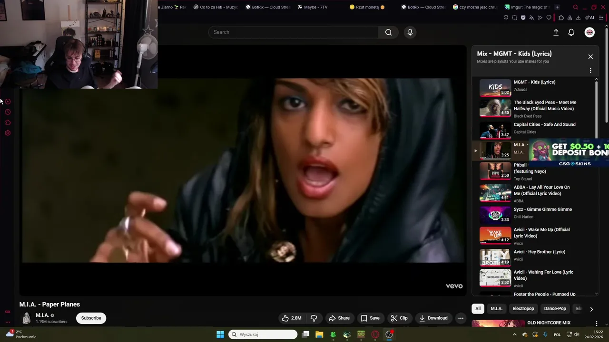
Task: Click the Download button
Action: (433, 318)
